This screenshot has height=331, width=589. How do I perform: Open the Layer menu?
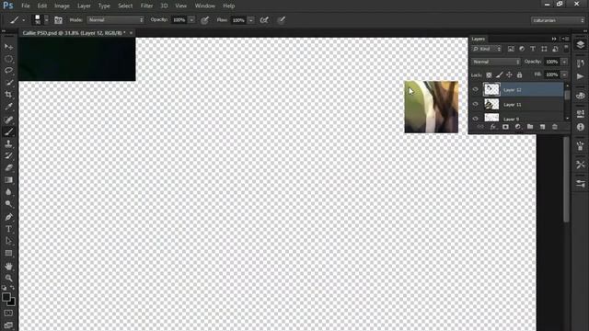[84, 6]
